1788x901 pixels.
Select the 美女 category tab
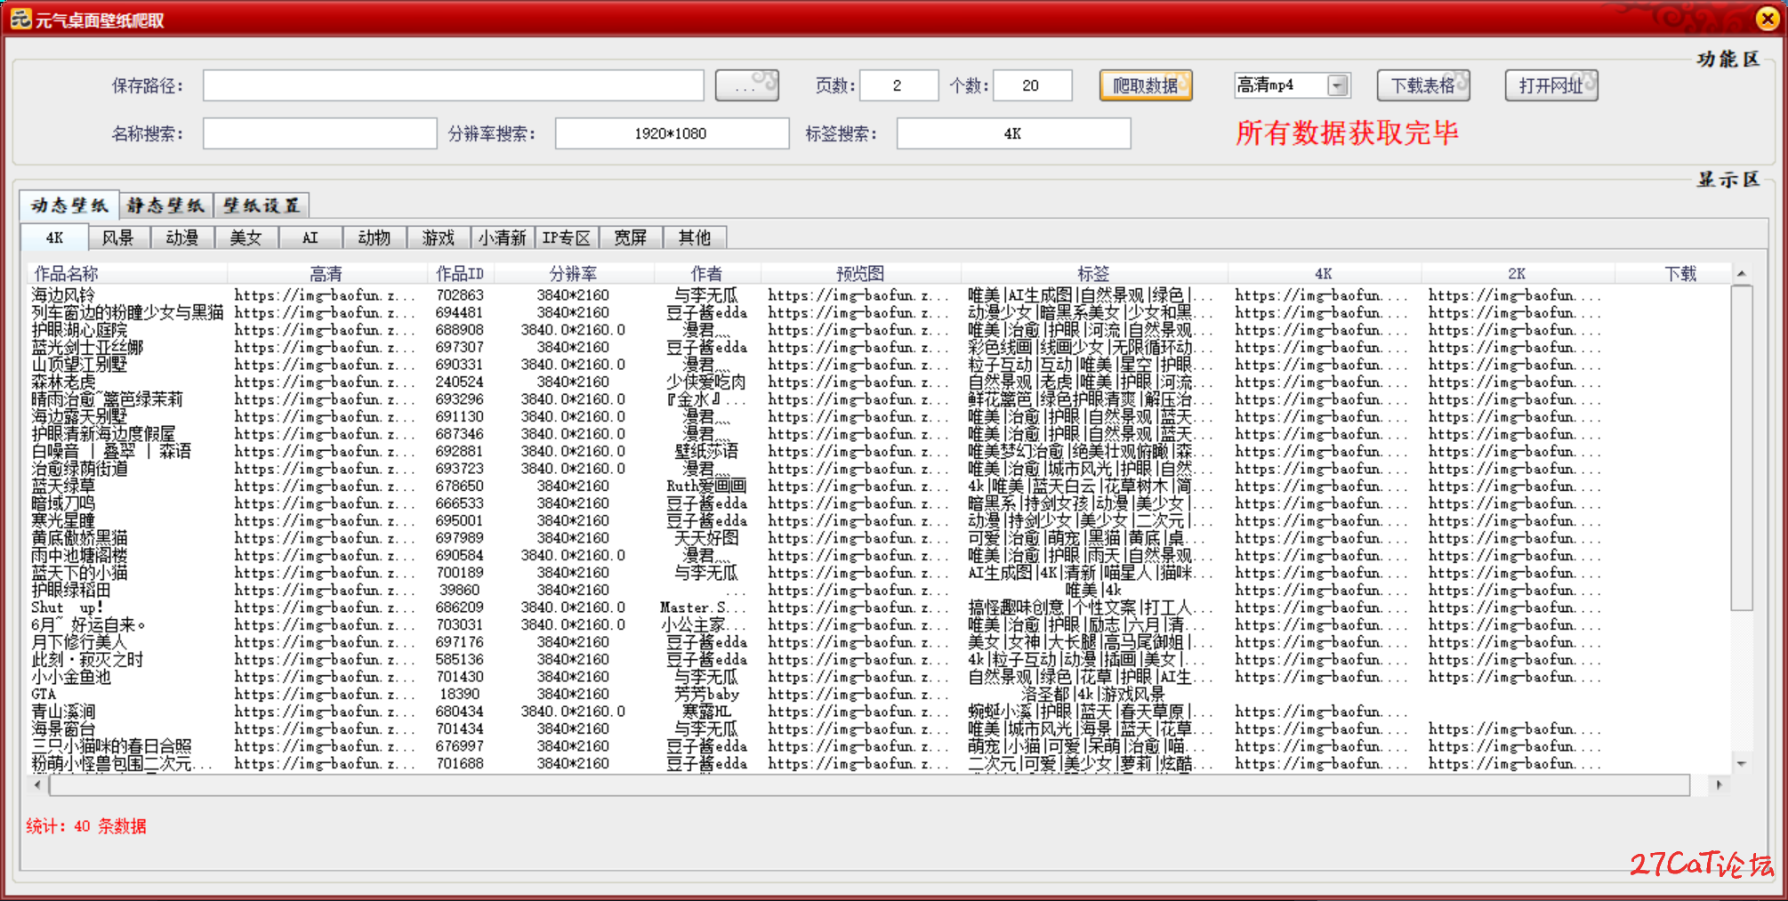coord(246,237)
